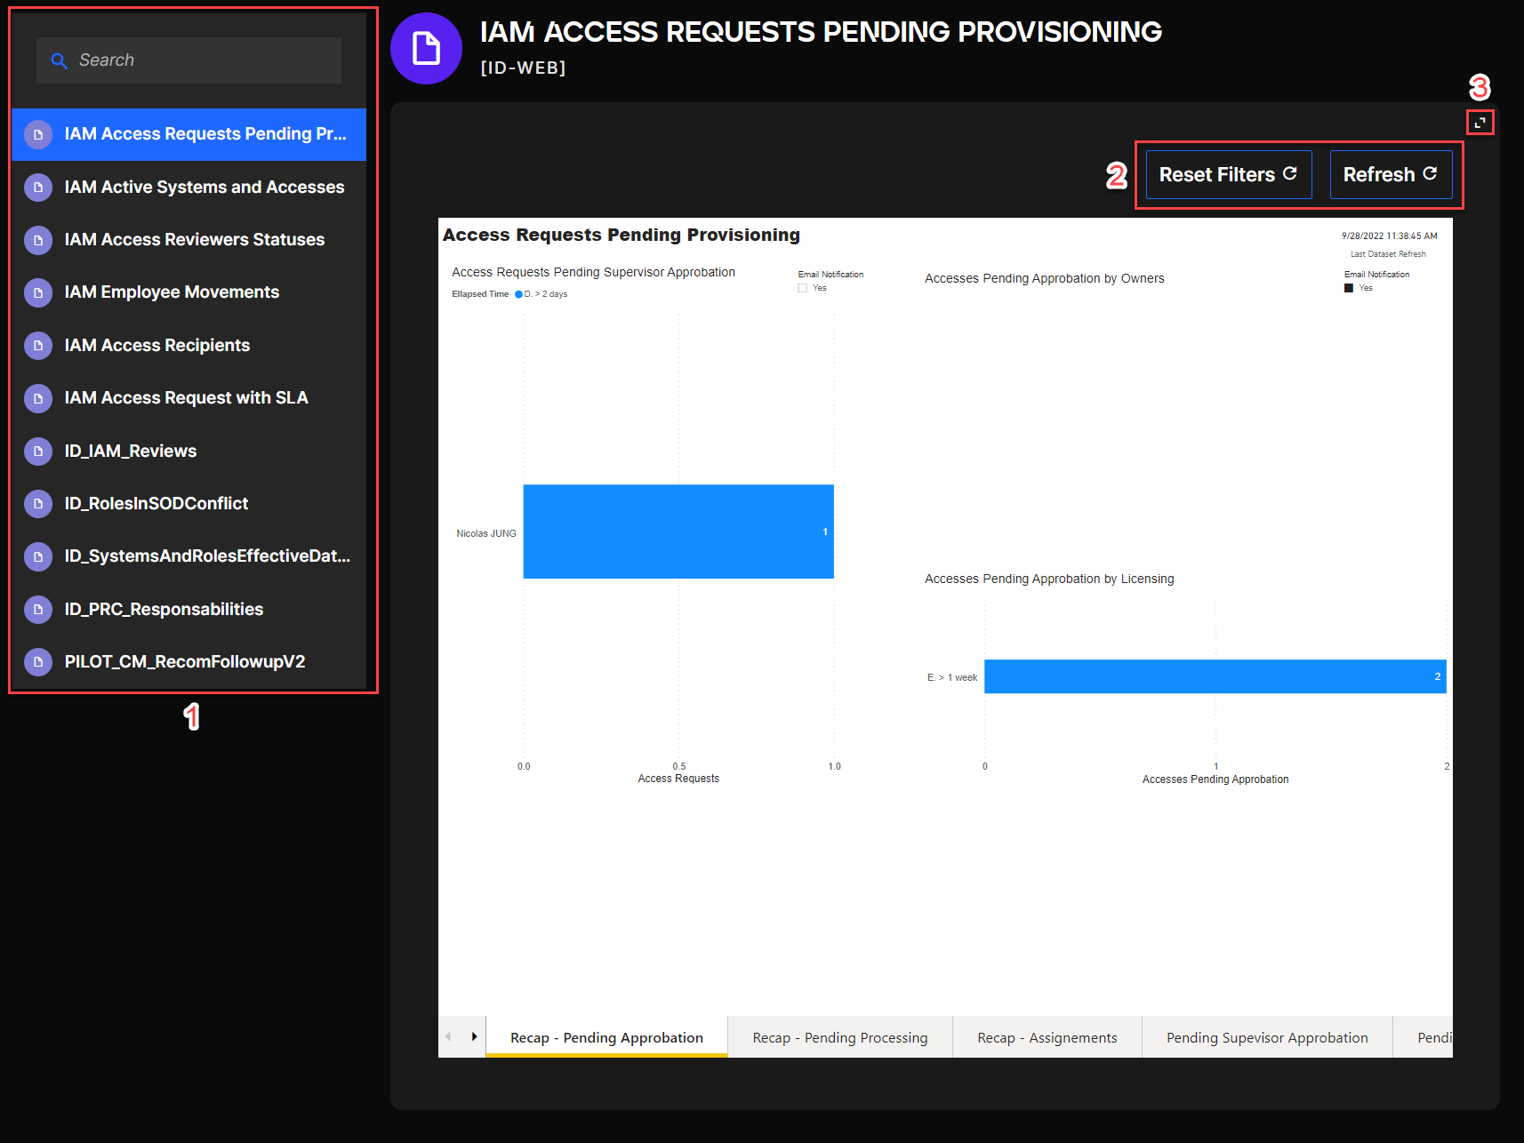This screenshot has height=1143, width=1524.
Task: Switch to Recap - Assignements tab
Action: click(x=1047, y=1037)
